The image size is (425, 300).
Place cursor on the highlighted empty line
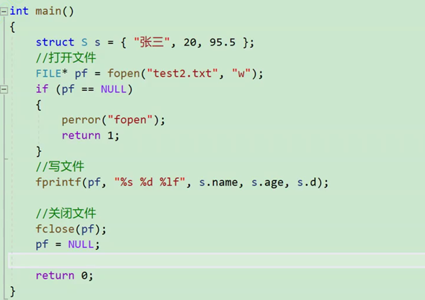(217, 260)
